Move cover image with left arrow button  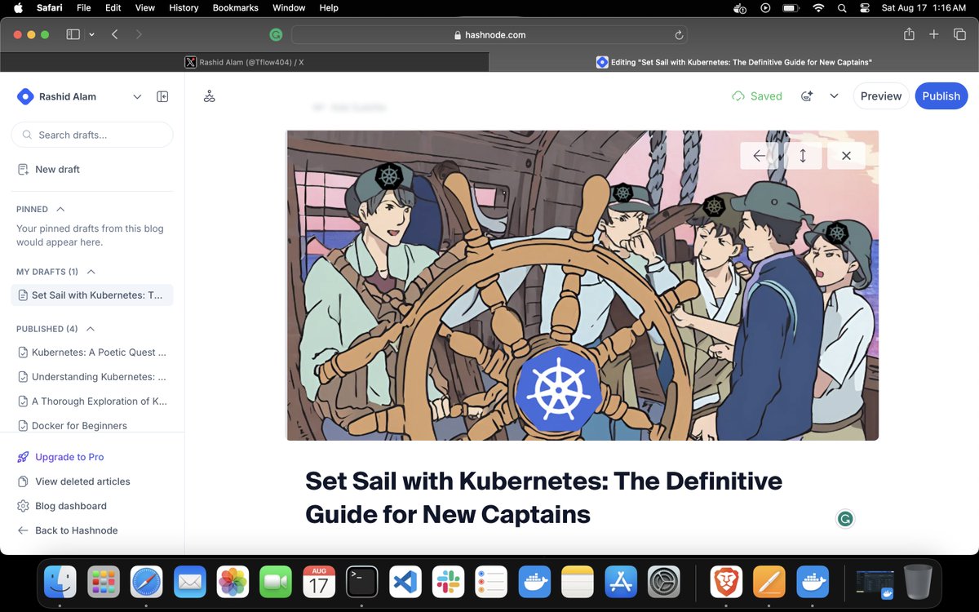coord(760,155)
